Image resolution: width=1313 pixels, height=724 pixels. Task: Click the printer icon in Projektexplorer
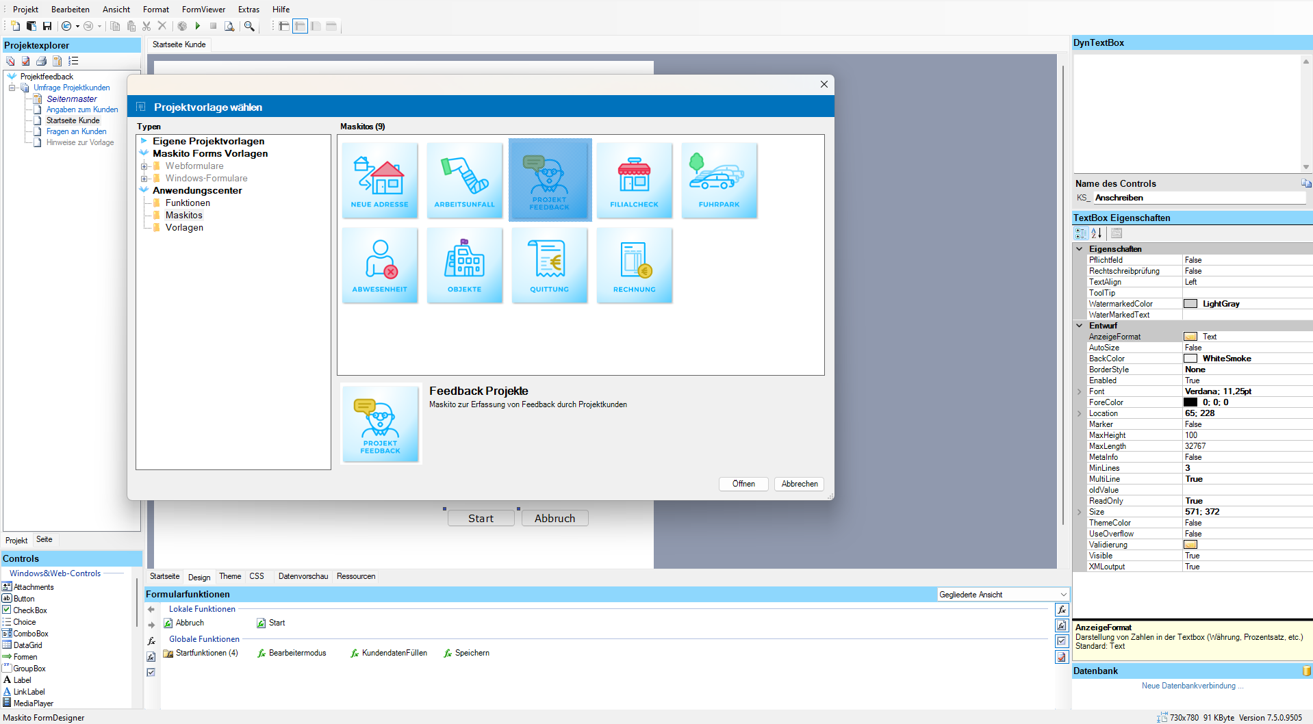[42, 61]
